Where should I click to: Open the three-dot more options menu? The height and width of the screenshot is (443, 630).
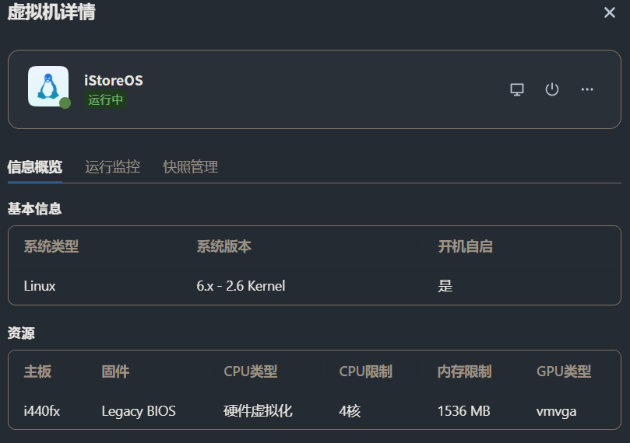pos(587,89)
